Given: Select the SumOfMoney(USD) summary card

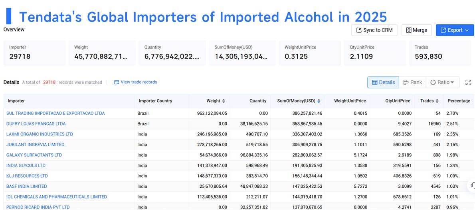Looking at the screenshot, I should click(242, 53).
